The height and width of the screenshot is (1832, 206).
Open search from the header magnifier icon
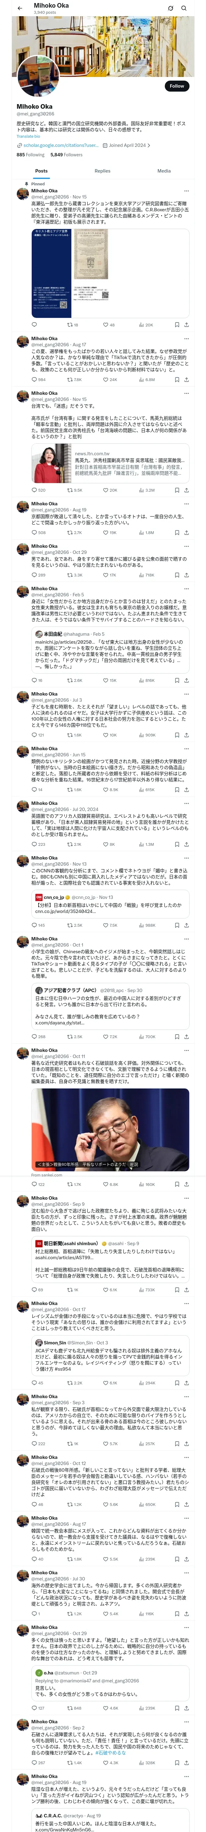click(x=183, y=8)
